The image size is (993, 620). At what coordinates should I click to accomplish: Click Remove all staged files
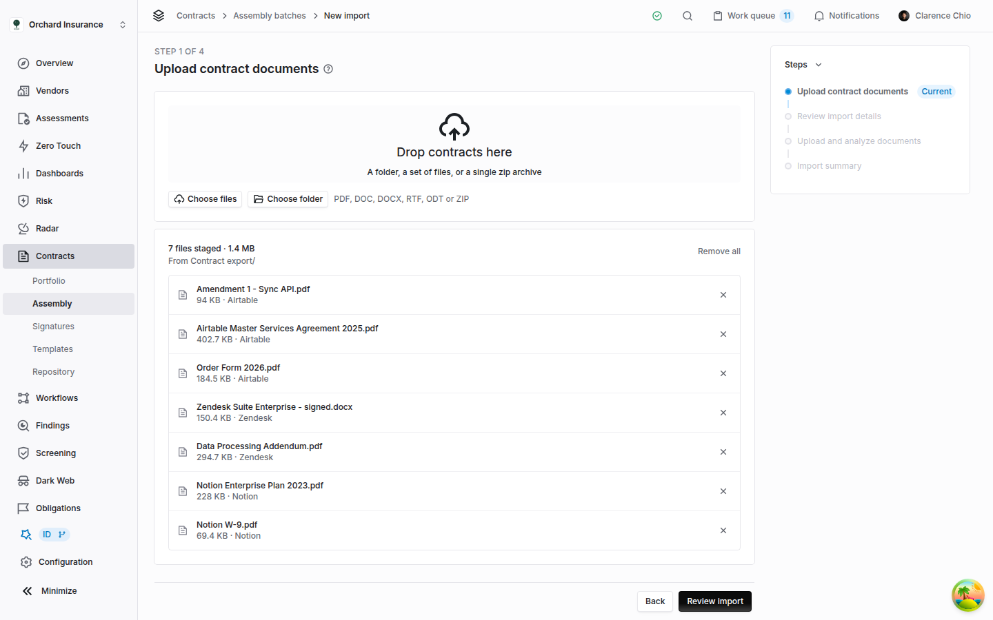click(719, 251)
